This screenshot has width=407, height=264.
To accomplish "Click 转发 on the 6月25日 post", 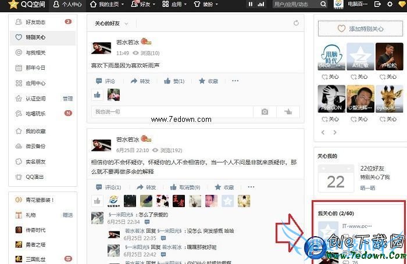I will point(147,187).
